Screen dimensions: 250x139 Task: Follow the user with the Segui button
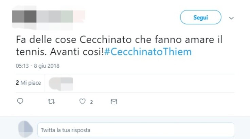tap(200, 17)
